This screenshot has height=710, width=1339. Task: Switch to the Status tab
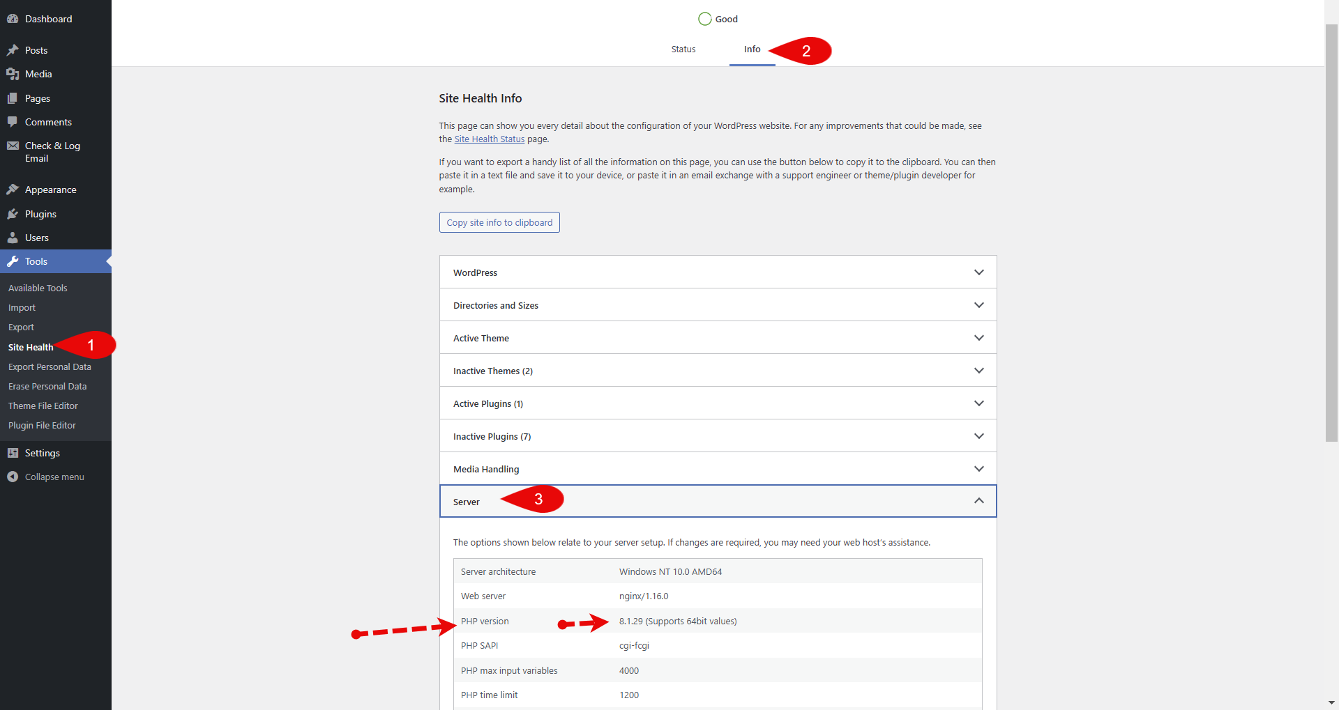point(683,49)
